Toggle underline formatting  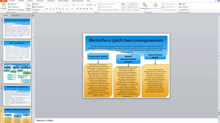[53, 9]
